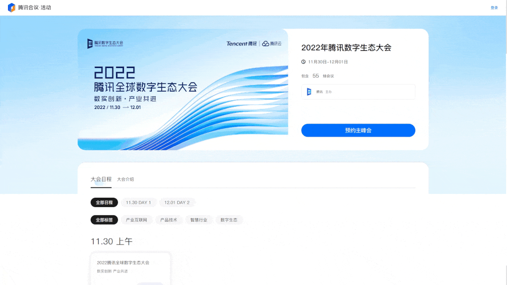Click the Tencent Meeting logo icon
507x285 pixels.
[11, 8]
